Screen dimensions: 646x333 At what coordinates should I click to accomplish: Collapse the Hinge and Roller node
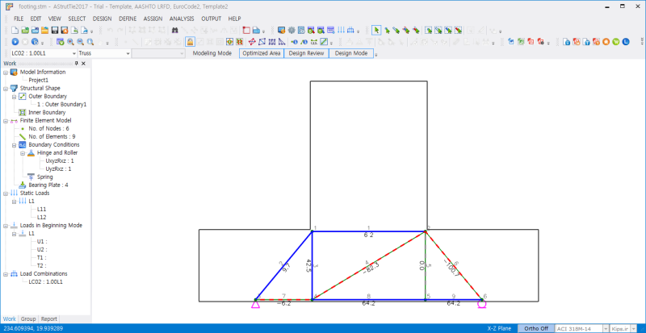(23, 152)
